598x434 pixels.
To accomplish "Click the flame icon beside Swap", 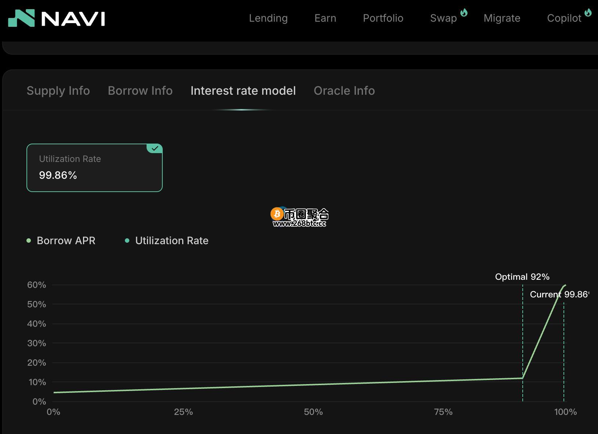I will point(464,12).
